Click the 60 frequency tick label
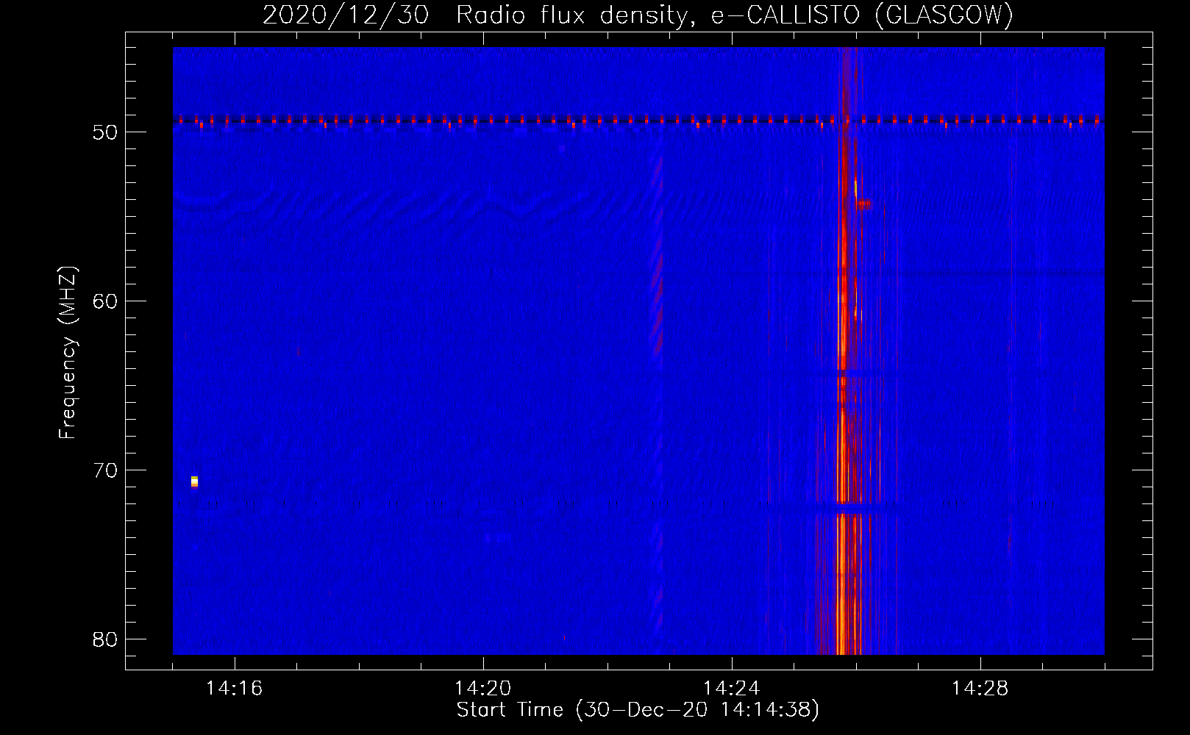 (x=105, y=301)
